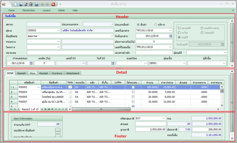The height and width of the screenshot is (143, 237).
Task: Open calendar picker for document date 29/11/2019
Action: coord(170,36)
